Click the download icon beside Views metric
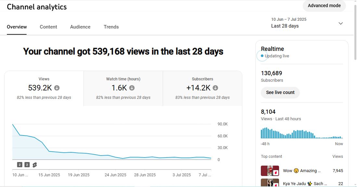 pos(57,88)
